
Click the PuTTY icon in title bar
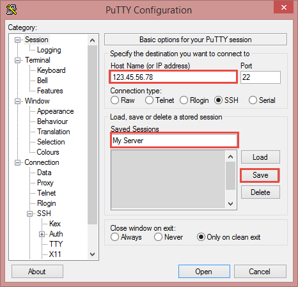click(12, 10)
